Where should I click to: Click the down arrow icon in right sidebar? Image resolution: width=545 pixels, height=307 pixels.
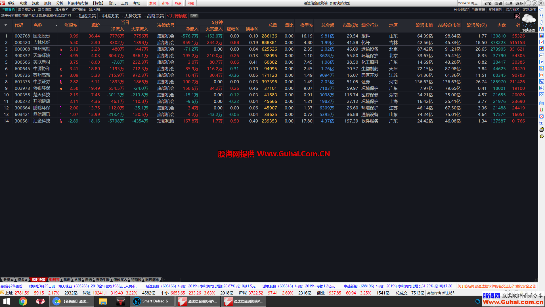(x=542, y=22)
